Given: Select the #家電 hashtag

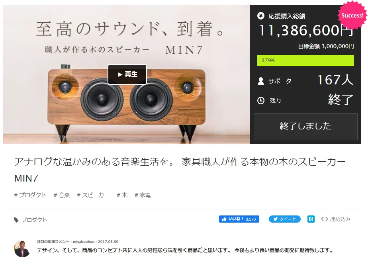Looking at the screenshot, I should pyautogui.click(x=143, y=195).
